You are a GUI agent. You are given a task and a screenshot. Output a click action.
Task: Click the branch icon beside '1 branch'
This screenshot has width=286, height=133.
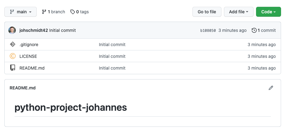[44, 12]
